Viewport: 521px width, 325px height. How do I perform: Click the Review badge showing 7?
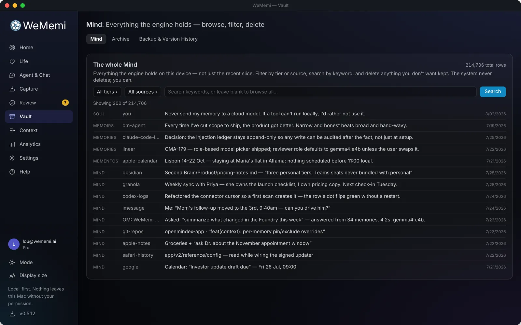tap(65, 103)
